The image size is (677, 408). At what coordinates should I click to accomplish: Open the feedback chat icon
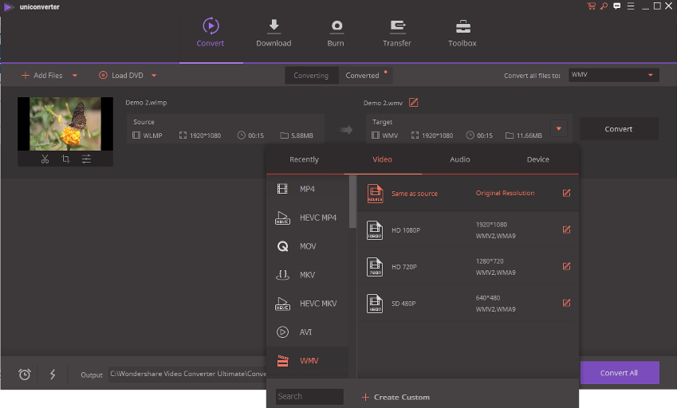click(x=617, y=6)
